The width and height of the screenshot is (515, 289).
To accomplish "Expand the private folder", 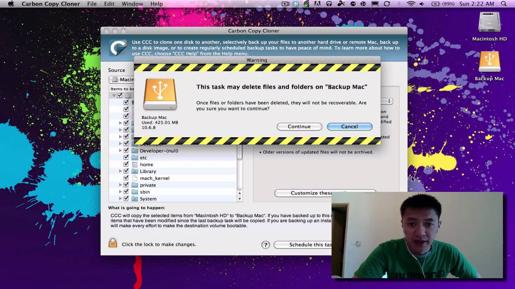I will click(120, 185).
